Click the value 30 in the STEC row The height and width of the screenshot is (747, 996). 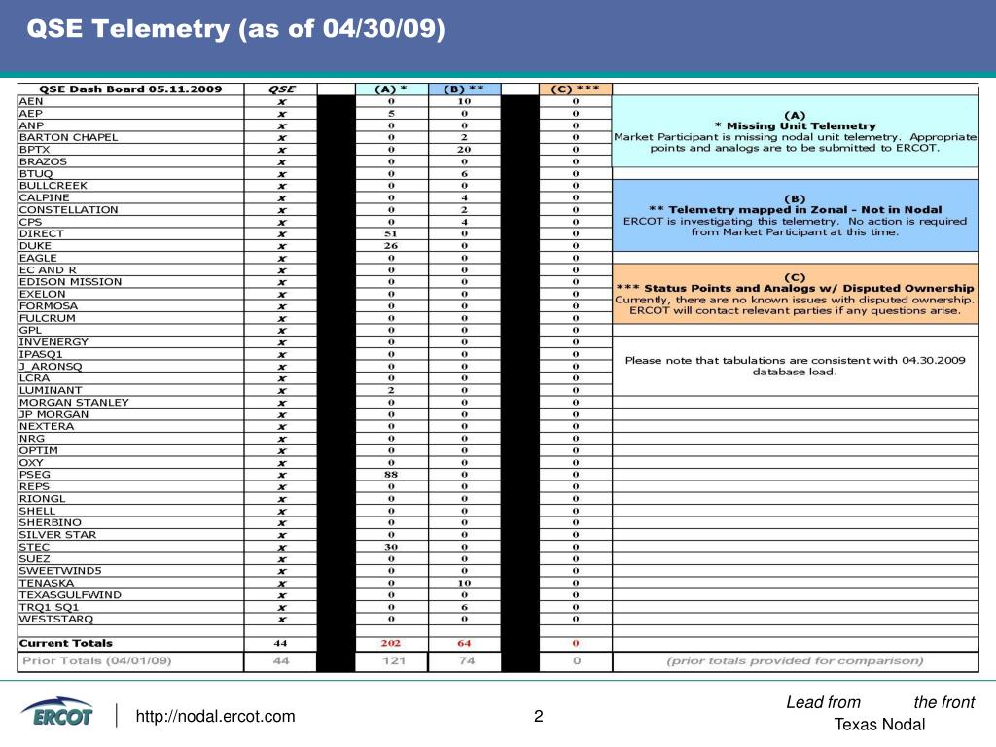391,547
